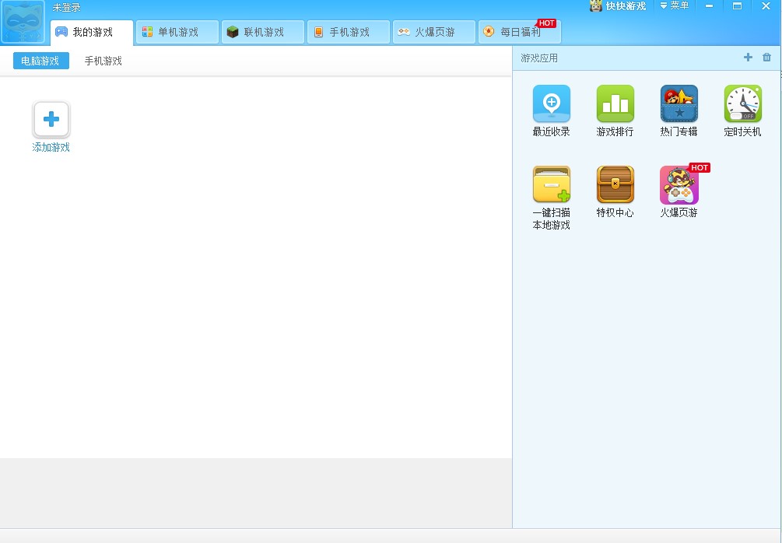
Task: Open the 最近收录 app icon
Action: coord(551,103)
